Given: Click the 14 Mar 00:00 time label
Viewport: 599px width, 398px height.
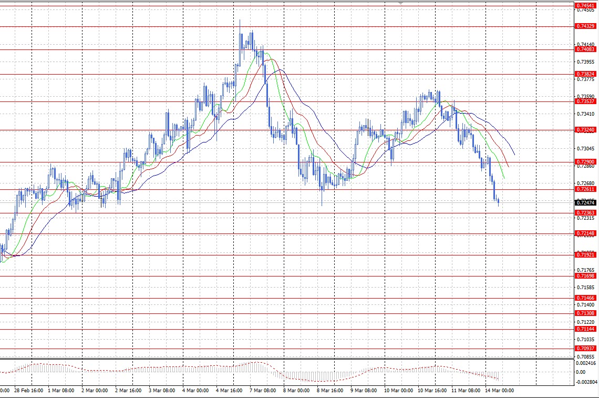Looking at the screenshot, I should coord(499,391).
